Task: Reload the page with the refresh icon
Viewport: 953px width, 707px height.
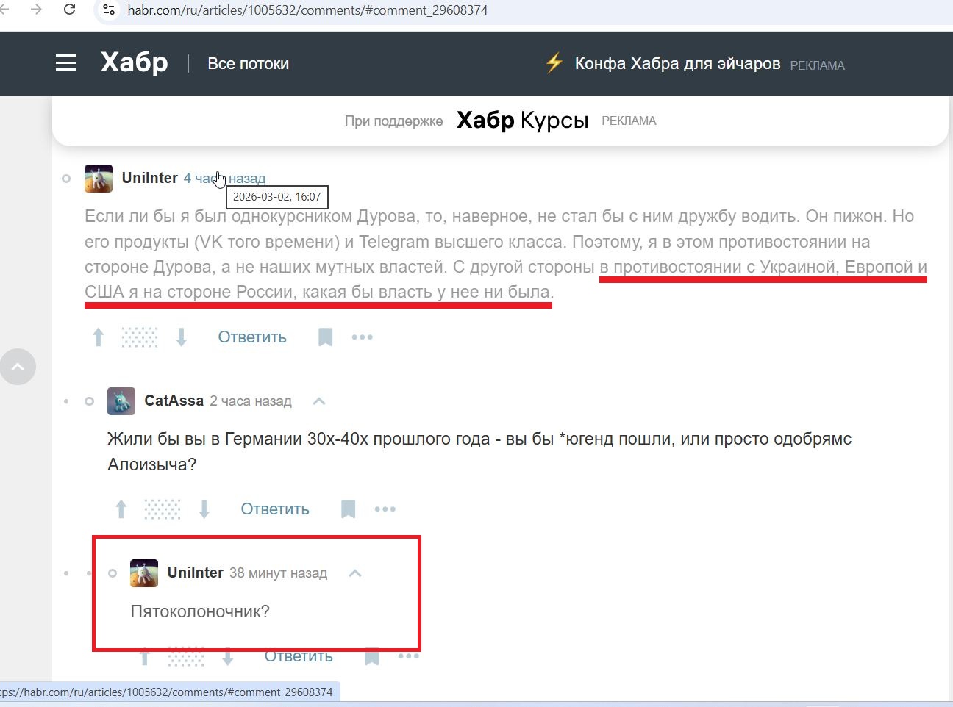Action: (68, 10)
